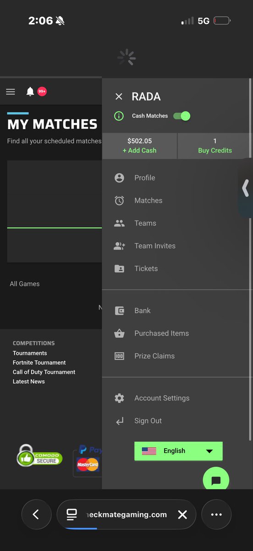This screenshot has width=253, height=551.
Task: Select Sign Out
Action: click(148, 421)
